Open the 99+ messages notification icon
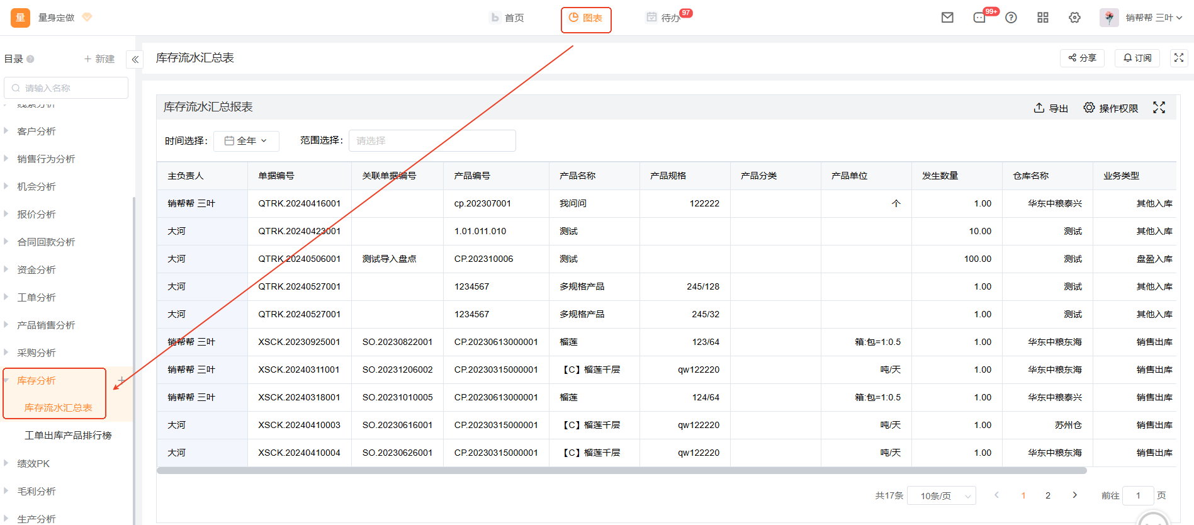The height and width of the screenshot is (525, 1194). [x=981, y=18]
